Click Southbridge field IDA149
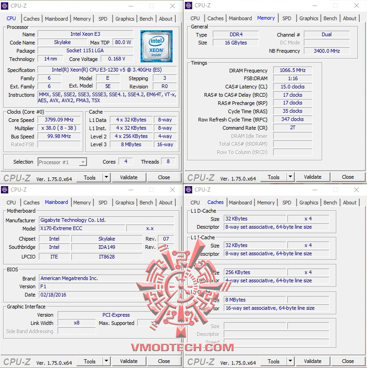This screenshot has width=367, height=368. click(x=107, y=247)
